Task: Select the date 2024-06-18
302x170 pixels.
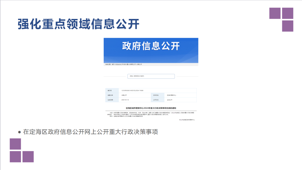Action: point(125,100)
